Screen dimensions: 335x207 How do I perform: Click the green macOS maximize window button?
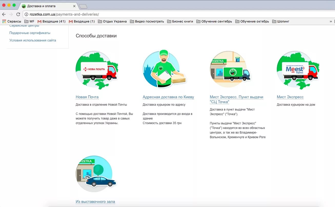[14, 5]
